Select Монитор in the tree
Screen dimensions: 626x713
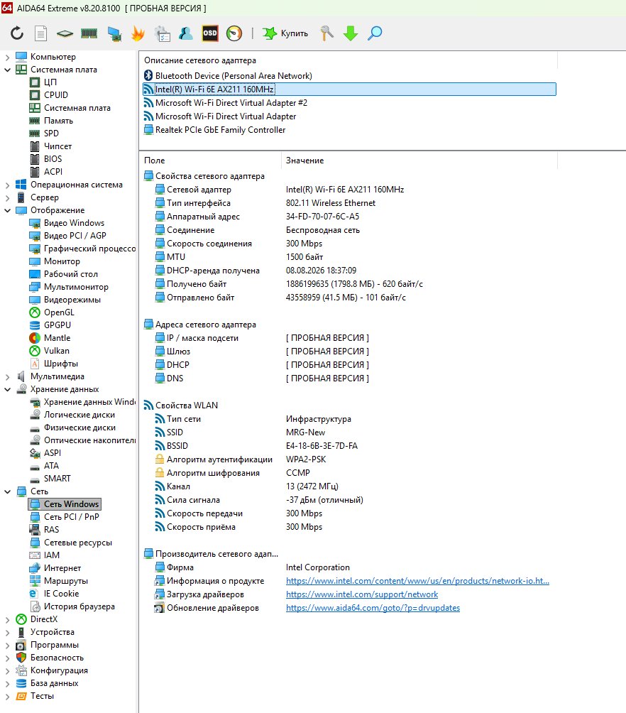tap(62, 261)
